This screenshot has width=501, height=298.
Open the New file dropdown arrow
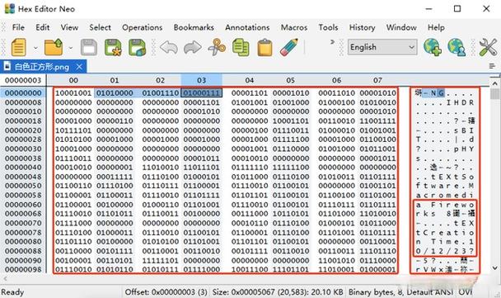tap(35, 48)
